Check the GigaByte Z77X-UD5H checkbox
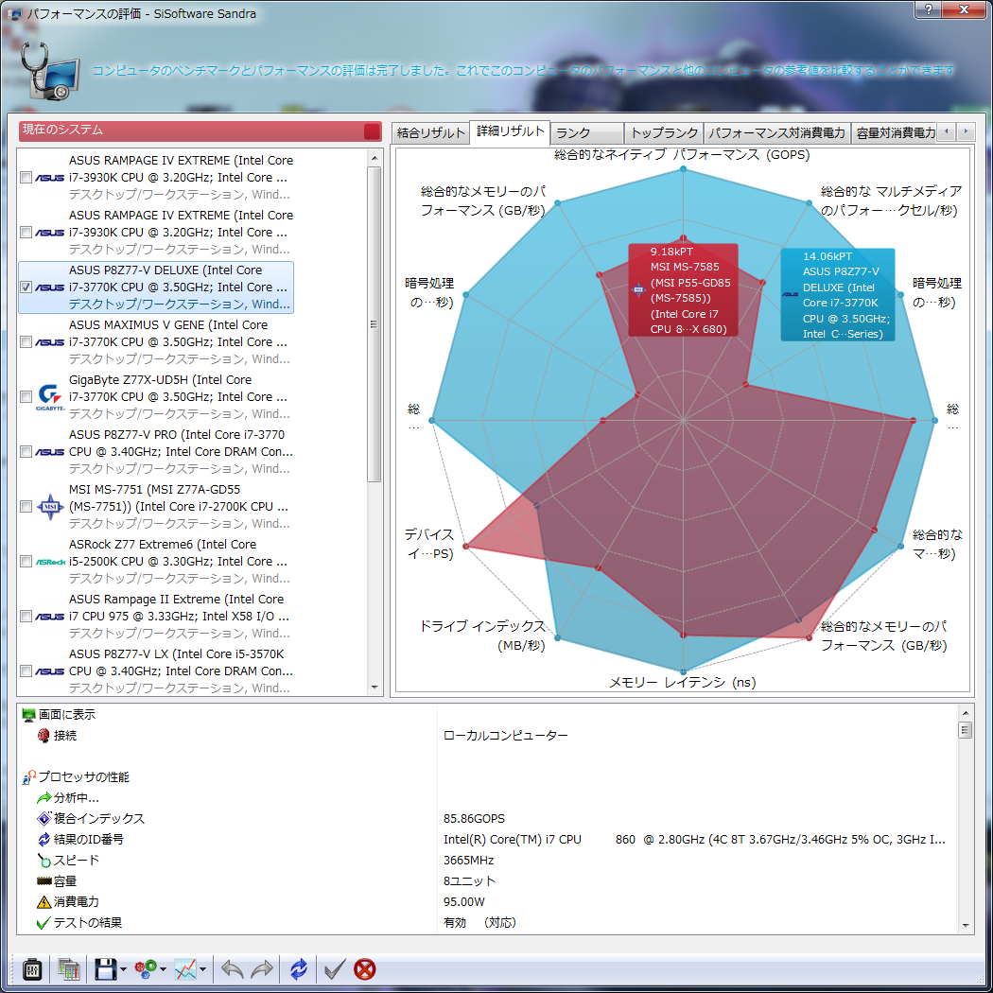This screenshot has width=993, height=993. tap(26, 397)
